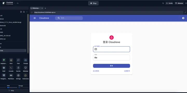
Task: Click the 注册账号 register account link
Action: click(127, 71)
